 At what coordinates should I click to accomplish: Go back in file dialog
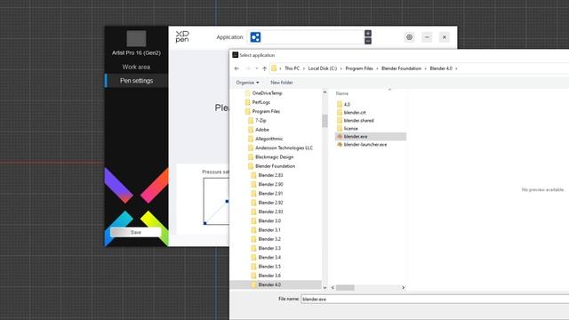237,68
